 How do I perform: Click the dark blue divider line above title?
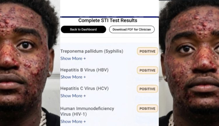pyautogui.click(x=109, y=17)
